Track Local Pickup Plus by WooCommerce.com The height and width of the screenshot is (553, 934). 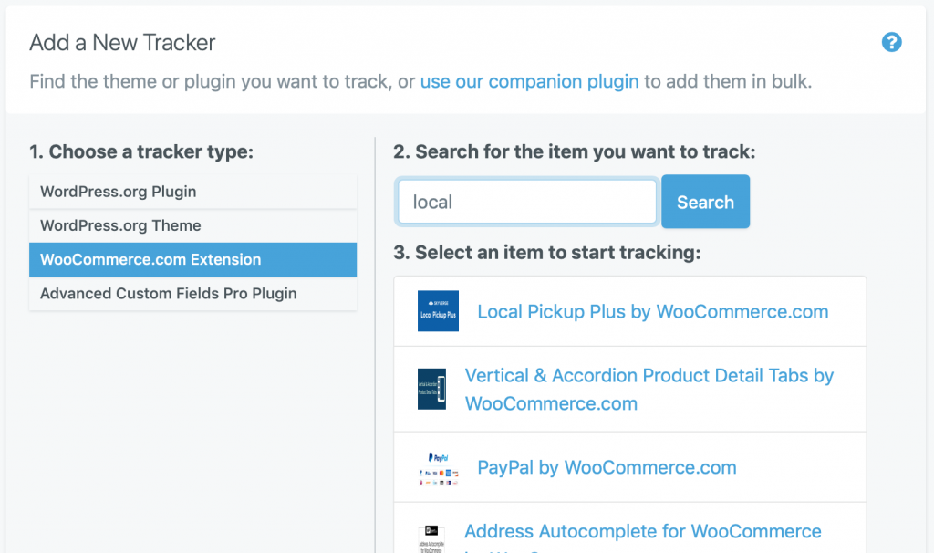(x=653, y=312)
